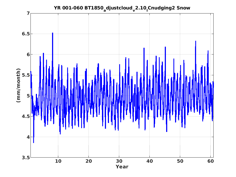Click the lowest dip near year 2
This screenshot has height=177, width=236.
33,142
